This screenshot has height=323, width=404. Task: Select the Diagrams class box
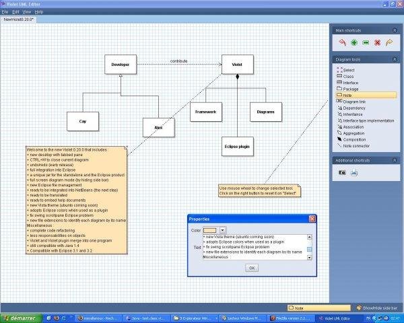coord(266,112)
